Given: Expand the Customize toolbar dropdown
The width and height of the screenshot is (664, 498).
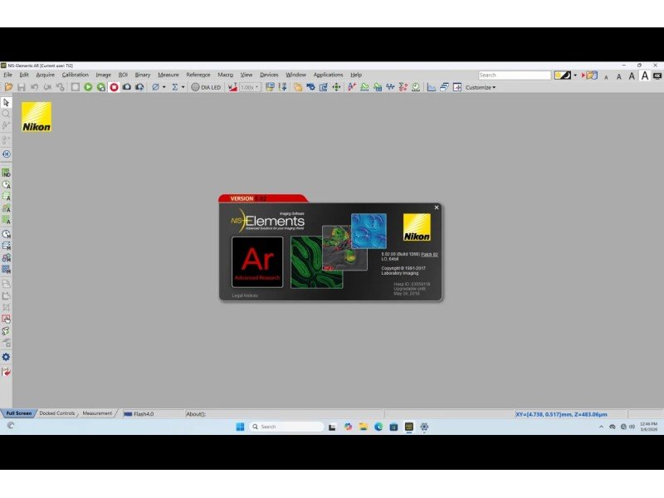Looking at the screenshot, I should tap(481, 87).
